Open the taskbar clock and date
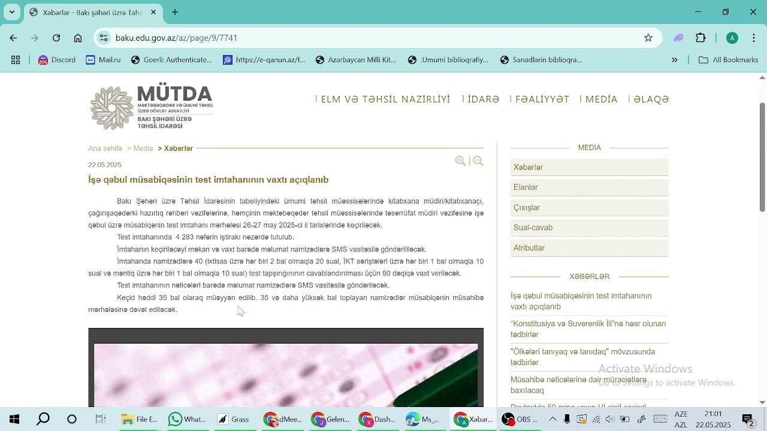This screenshot has width=767, height=431. [713, 419]
